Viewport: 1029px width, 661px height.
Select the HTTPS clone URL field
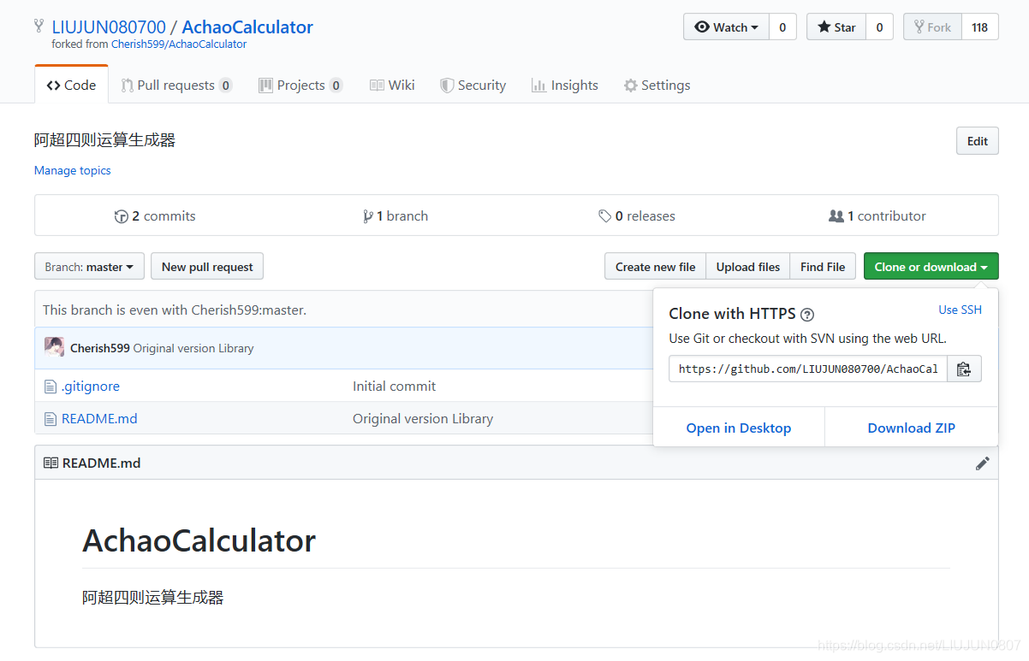click(x=808, y=369)
